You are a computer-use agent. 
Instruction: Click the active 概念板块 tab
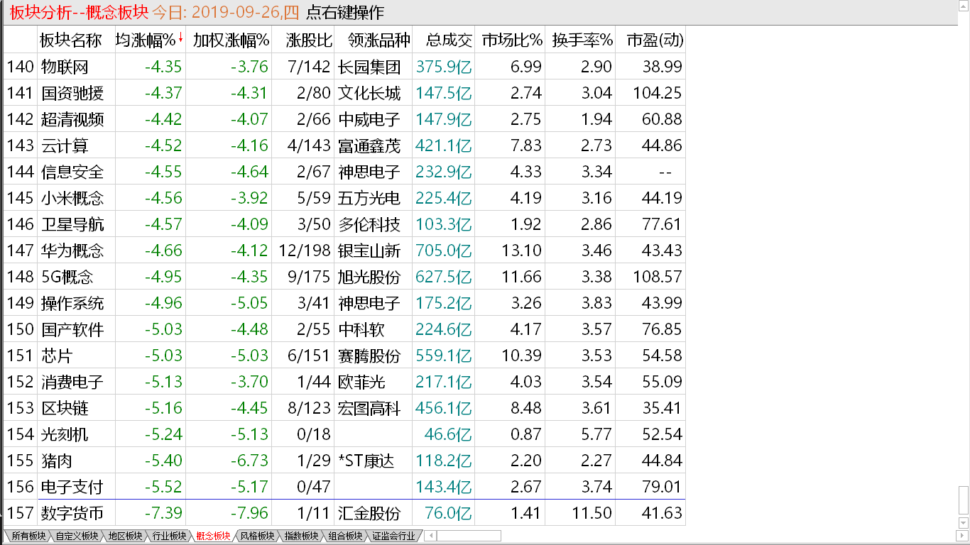(213, 536)
